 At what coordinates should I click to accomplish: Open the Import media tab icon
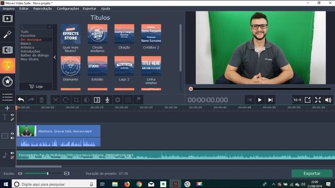pos(7,19)
